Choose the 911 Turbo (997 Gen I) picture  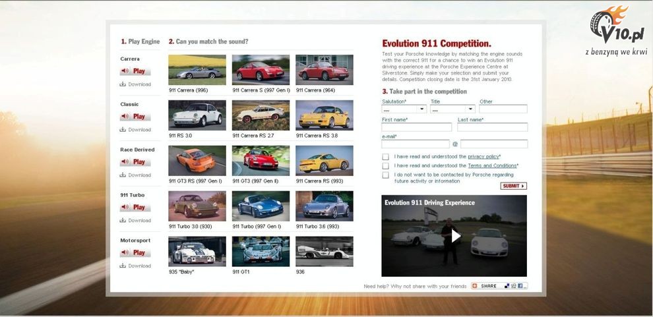point(261,206)
